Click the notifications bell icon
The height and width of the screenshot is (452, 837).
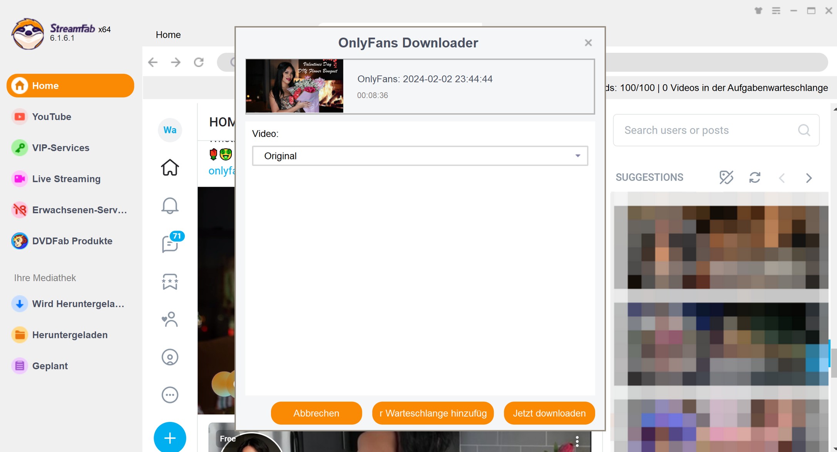tap(170, 206)
